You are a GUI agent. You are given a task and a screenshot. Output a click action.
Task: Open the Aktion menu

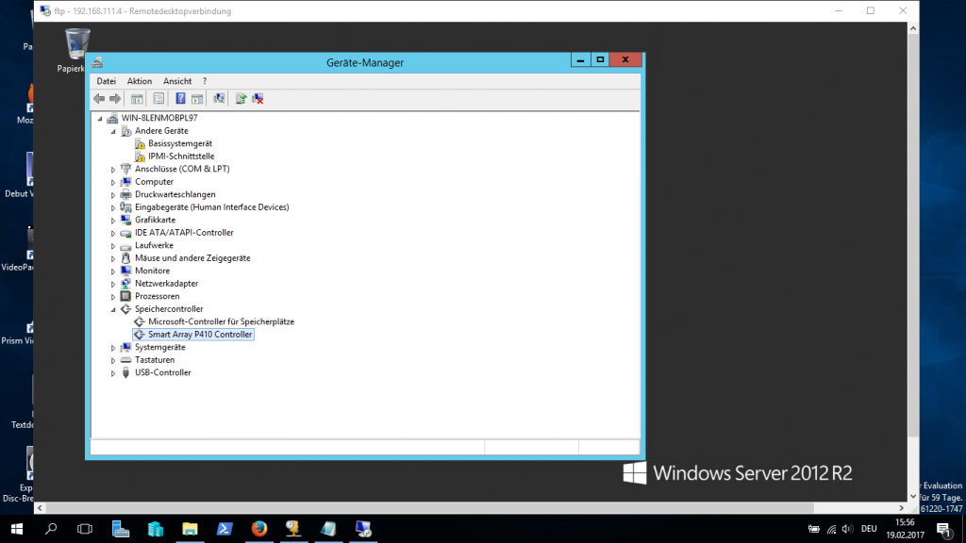(x=140, y=81)
